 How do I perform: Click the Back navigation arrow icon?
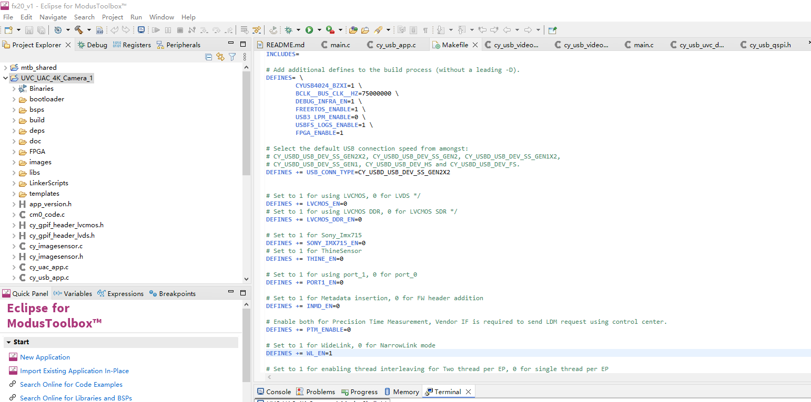point(507,30)
